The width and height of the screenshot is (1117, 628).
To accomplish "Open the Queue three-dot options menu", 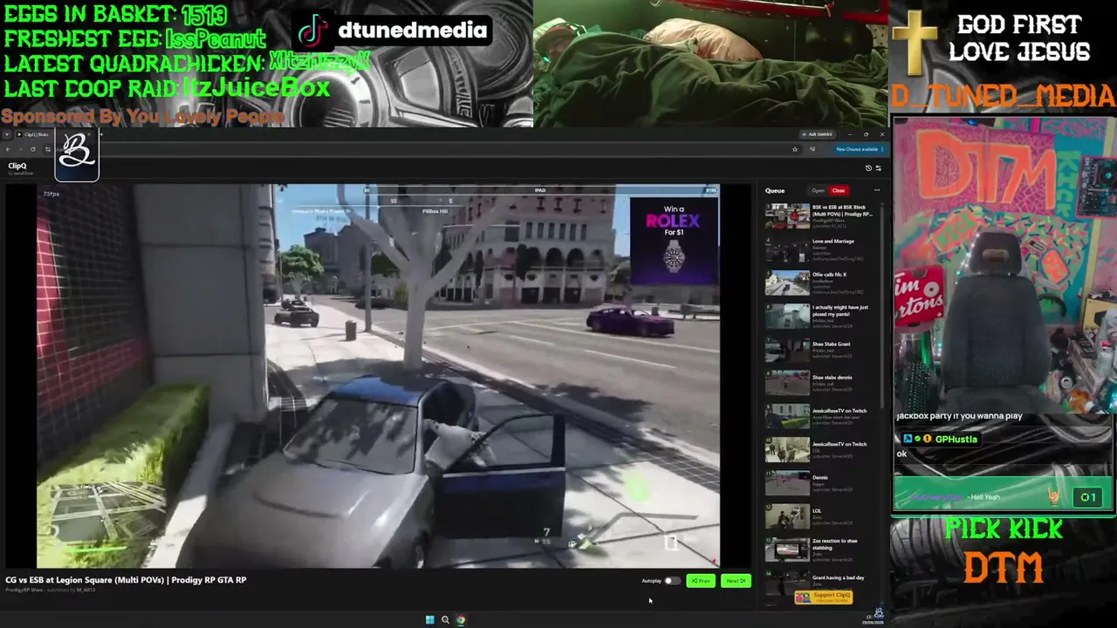I will (x=877, y=190).
